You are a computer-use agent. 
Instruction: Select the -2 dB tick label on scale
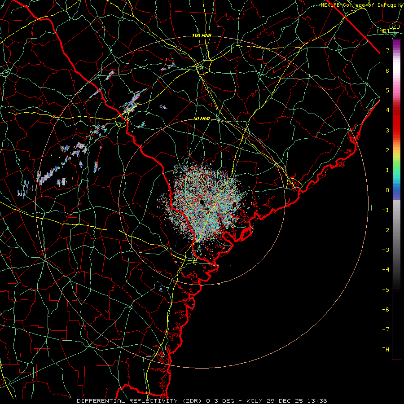click(386, 230)
